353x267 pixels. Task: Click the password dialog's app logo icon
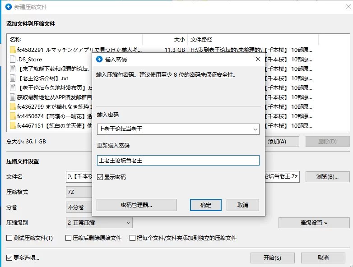tap(99, 59)
